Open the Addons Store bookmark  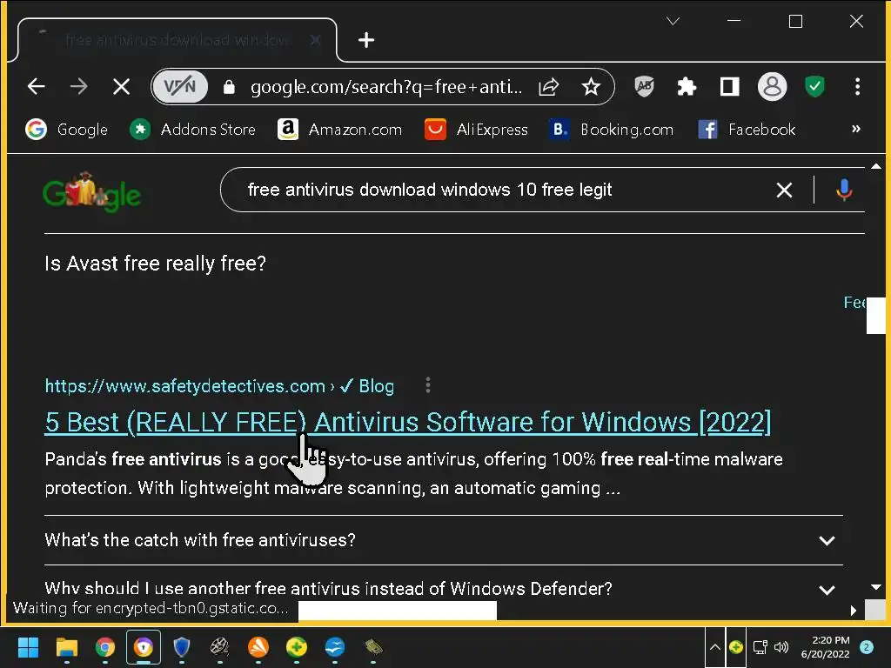pyautogui.click(x=192, y=130)
